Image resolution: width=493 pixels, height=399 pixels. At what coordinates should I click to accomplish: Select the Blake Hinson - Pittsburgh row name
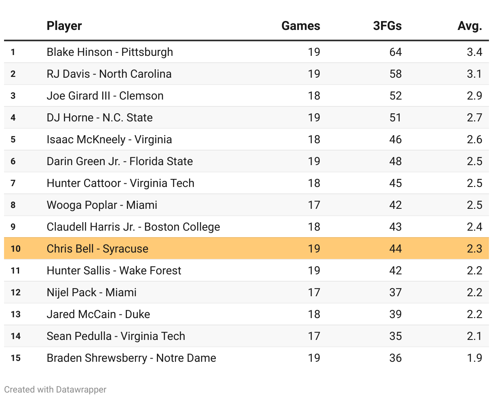tap(110, 52)
